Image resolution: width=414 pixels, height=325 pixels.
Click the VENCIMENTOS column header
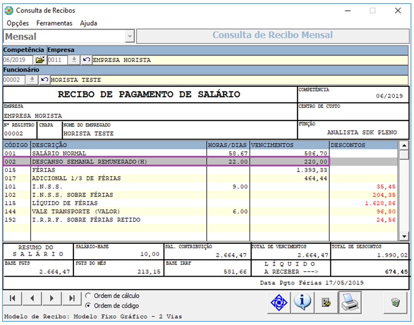coord(289,145)
